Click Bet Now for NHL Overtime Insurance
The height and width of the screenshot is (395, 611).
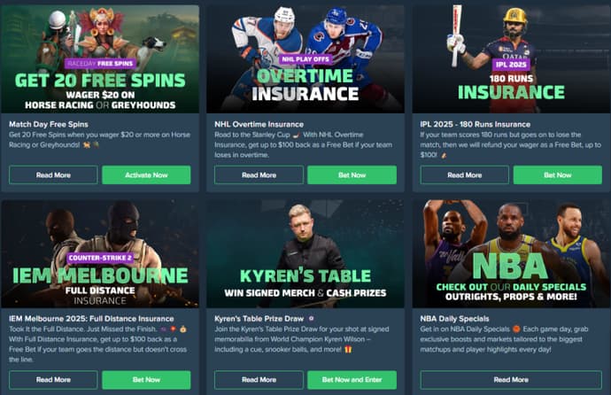[352, 174]
